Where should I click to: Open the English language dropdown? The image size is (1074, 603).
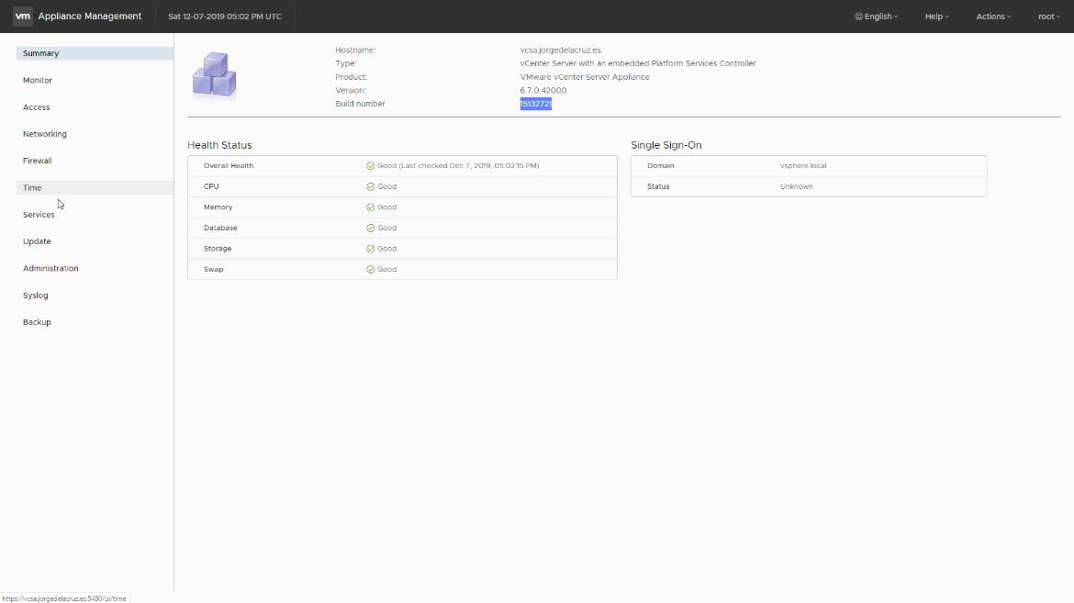point(876,17)
